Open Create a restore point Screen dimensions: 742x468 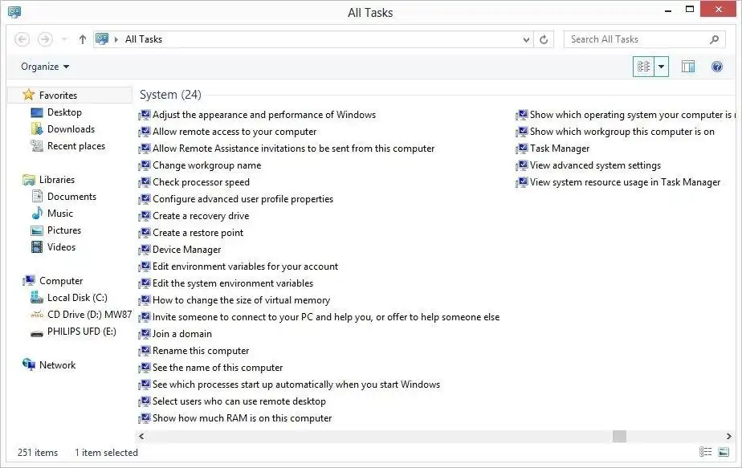tap(198, 233)
